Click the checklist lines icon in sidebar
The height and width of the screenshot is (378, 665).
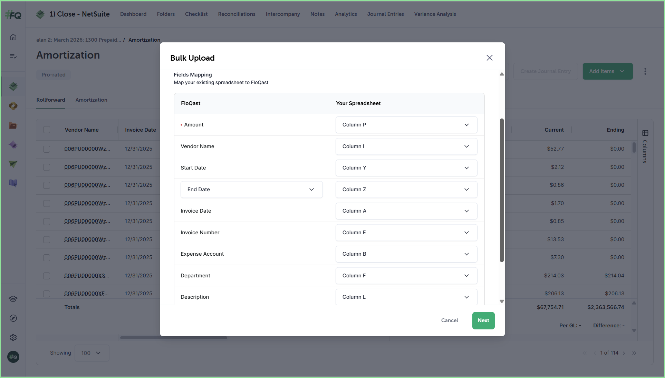(x=13, y=56)
